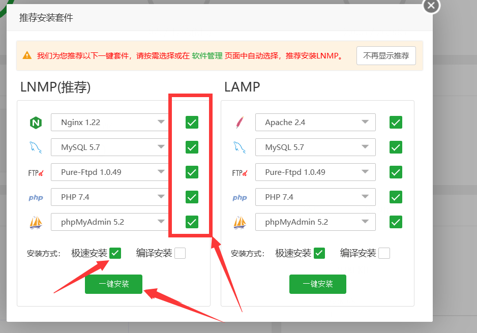477x333 pixels.
Task: Uncheck MySQL 5.7 in LNMP
Action: [192, 147]
